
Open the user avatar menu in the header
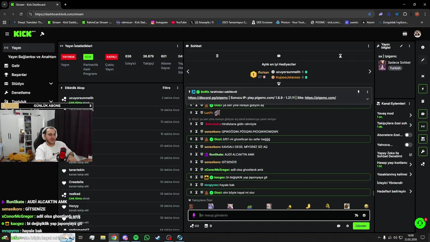[x=417, y=34]
